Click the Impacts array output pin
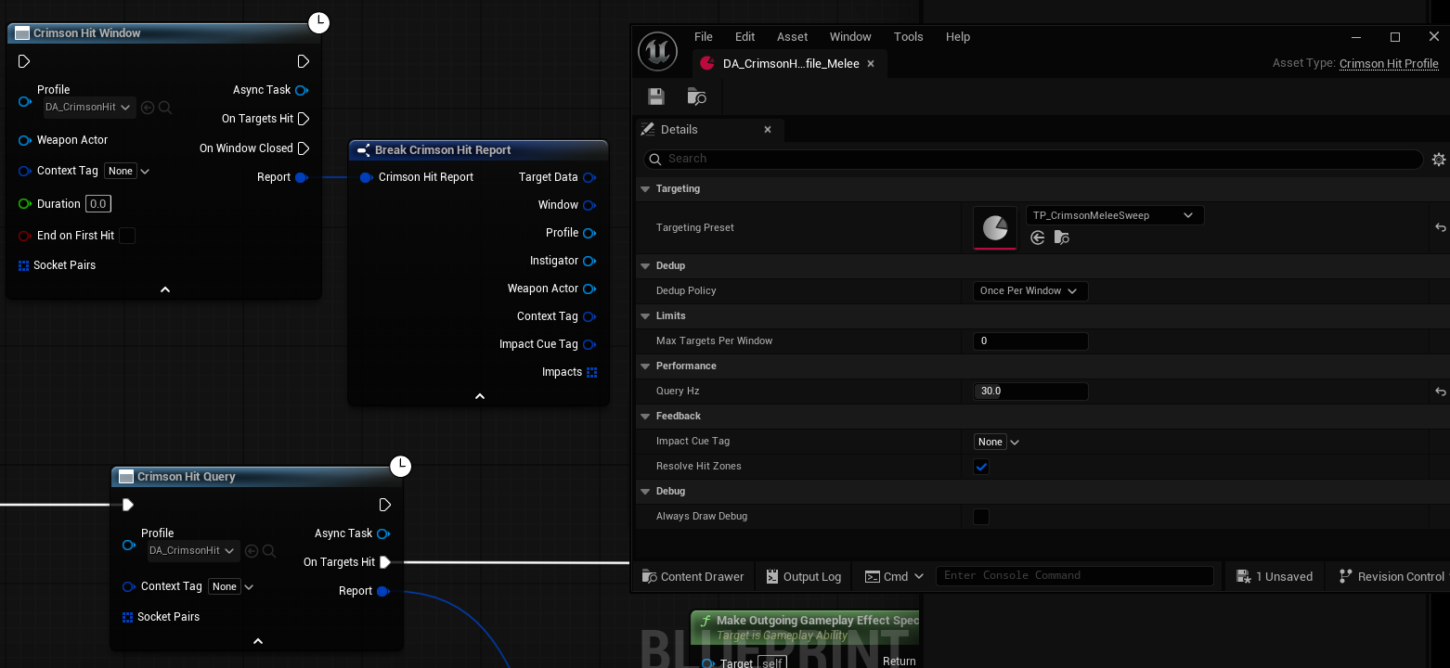 pyautogui.click(x=591, y=372)
